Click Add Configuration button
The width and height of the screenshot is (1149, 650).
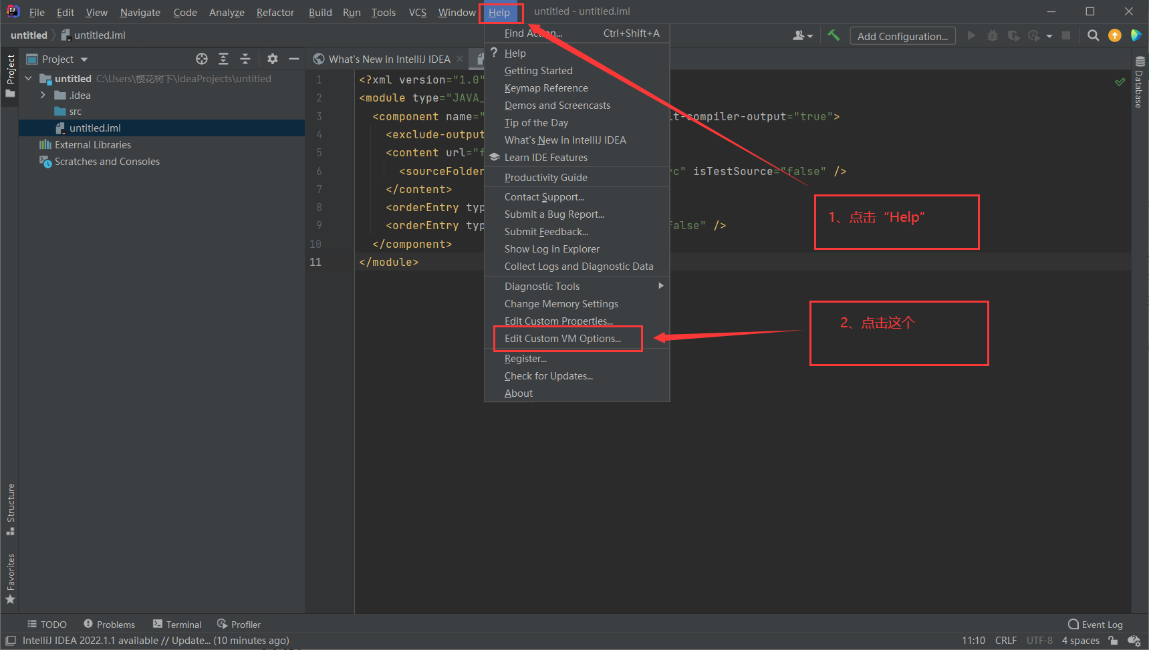click(902, 36)
